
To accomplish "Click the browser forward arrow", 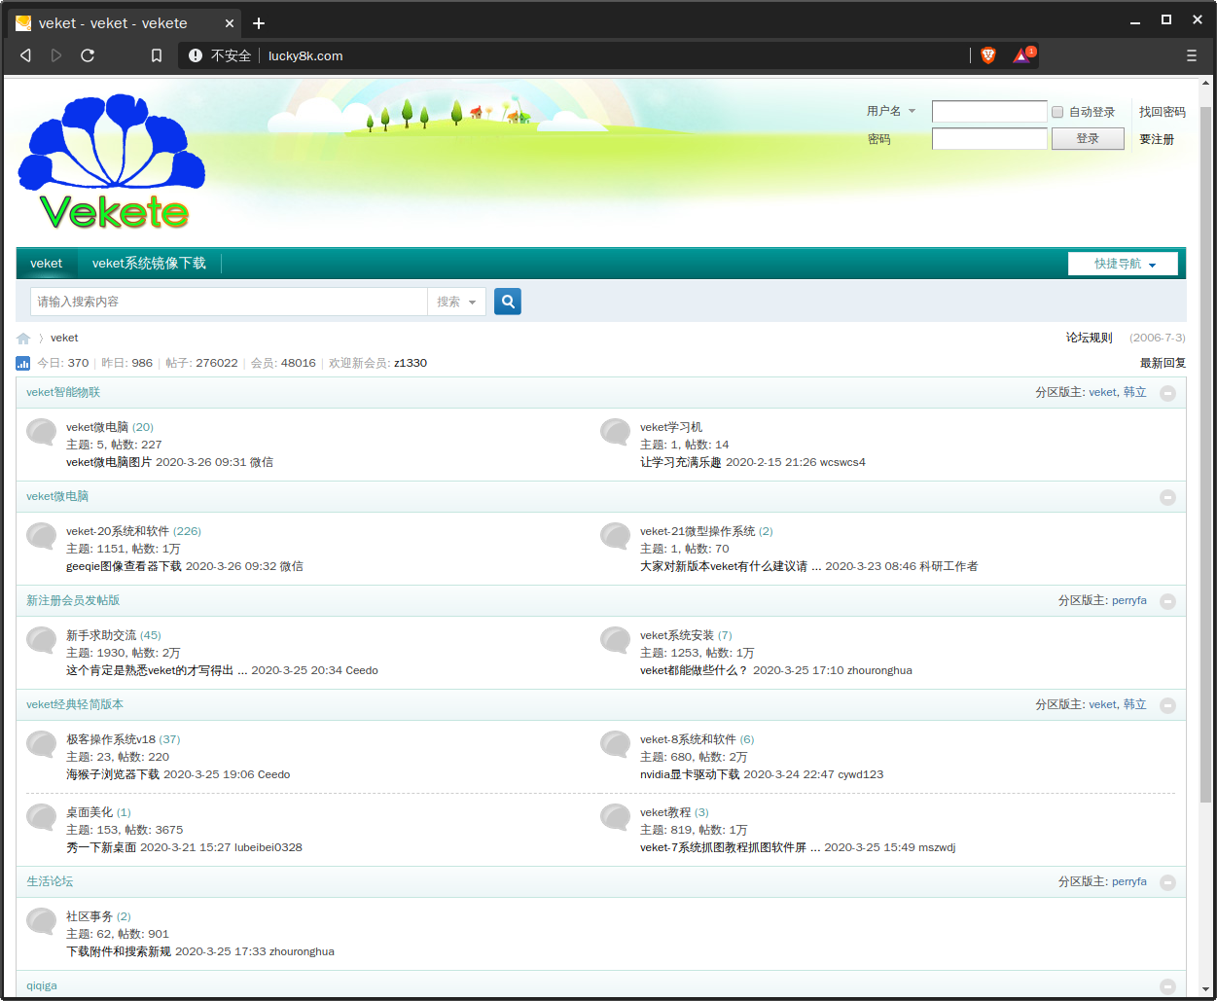I will pyautogui.click(x=56, y=55).
